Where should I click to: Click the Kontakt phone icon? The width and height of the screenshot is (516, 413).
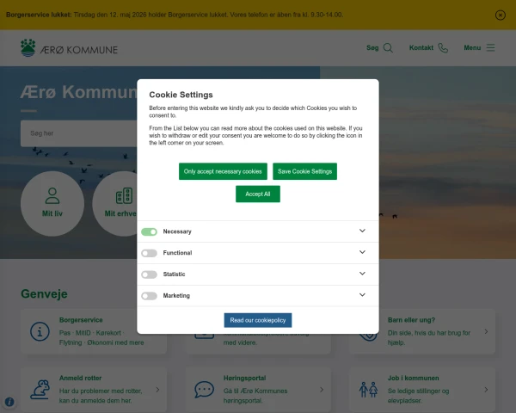pyautogui.click(x=443, y=48)
